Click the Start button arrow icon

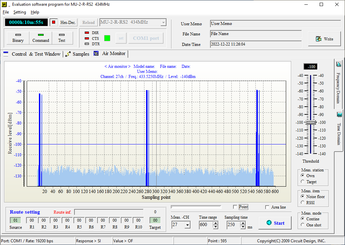pos(269,223)
